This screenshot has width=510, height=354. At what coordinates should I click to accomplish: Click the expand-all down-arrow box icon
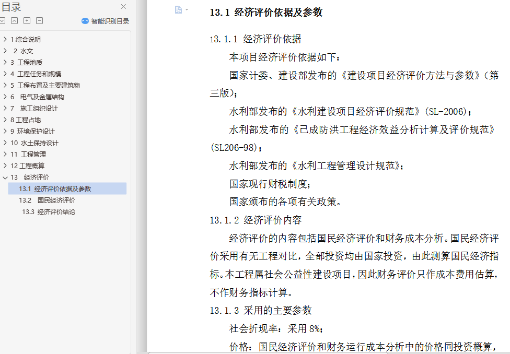click(2, 21)
